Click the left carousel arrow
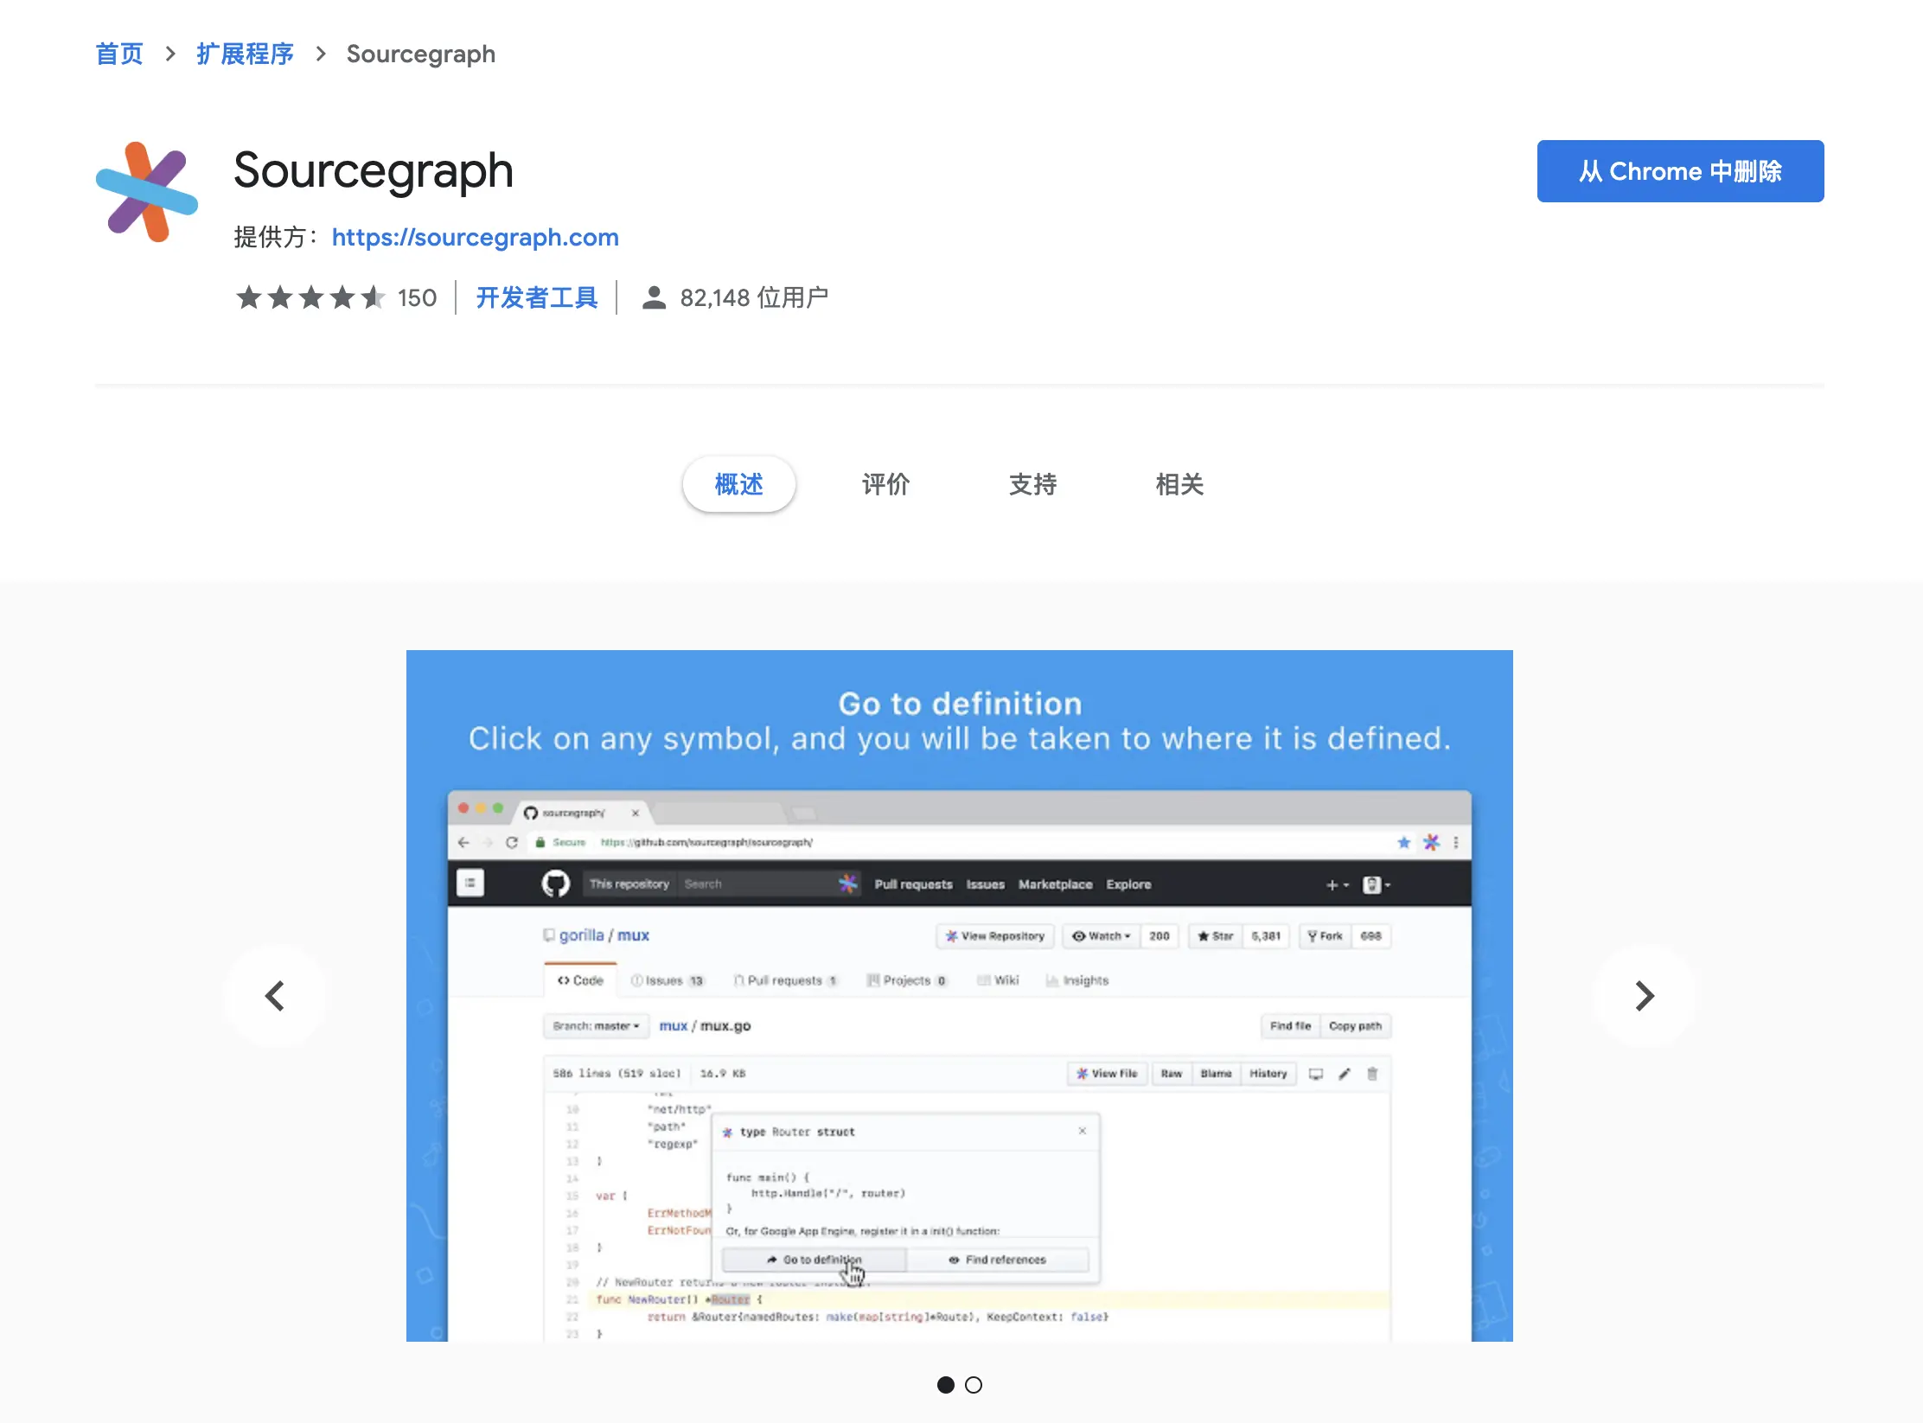The image size is (1923, 1423). 275,996
